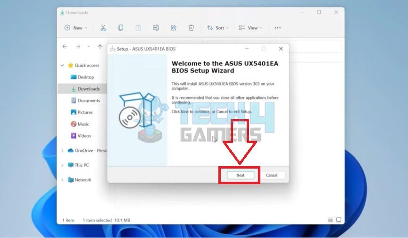Open the New menu in Downloads window
This screenshot has height=238, width=408.
[x=76, y=28]
